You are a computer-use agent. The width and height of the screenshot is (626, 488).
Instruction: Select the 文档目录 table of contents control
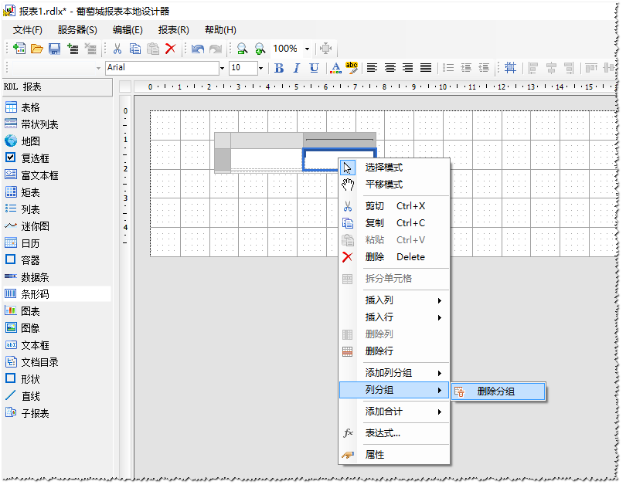56,362
